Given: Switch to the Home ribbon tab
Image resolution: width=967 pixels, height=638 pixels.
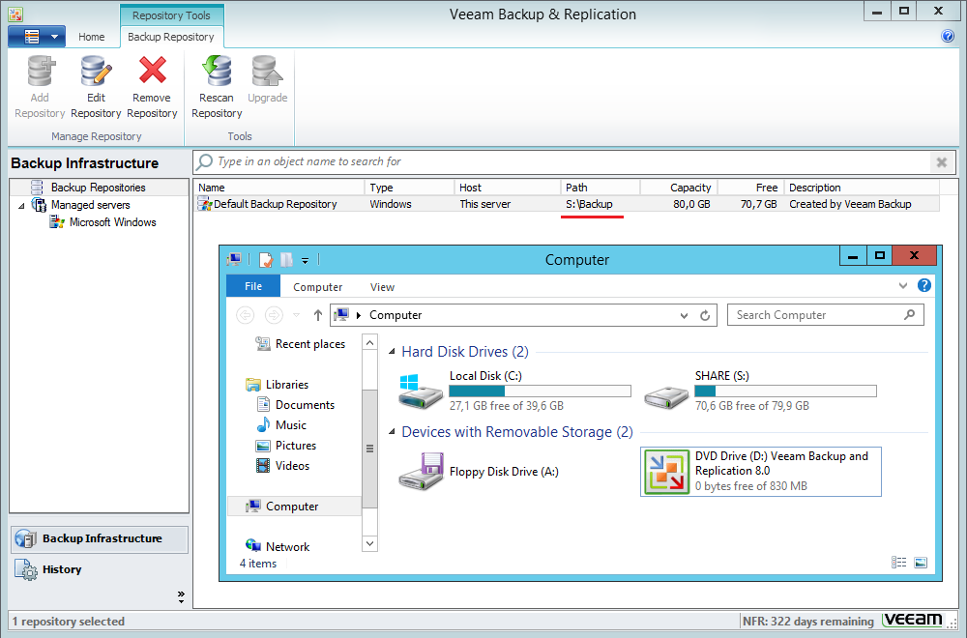Looking at the screenshot, I should [91, 37].
